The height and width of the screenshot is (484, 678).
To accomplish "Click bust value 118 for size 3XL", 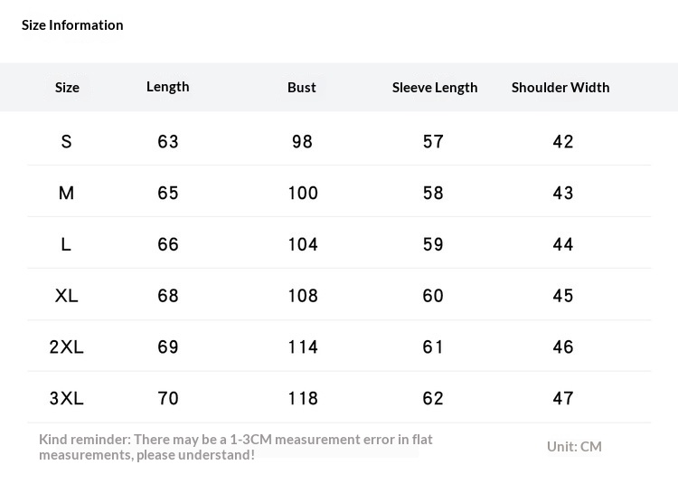I will (x=303, y=398).
